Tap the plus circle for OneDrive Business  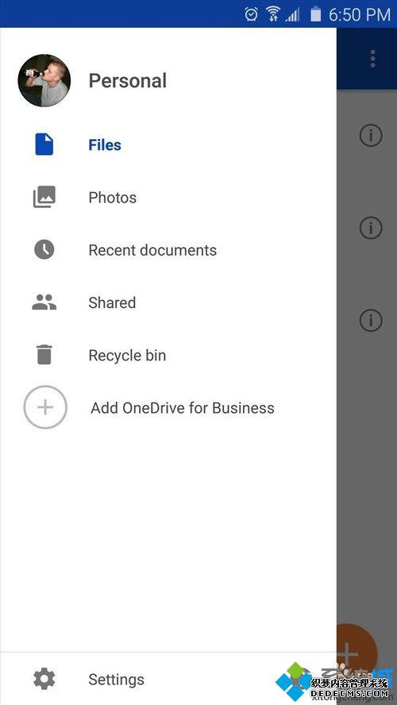45,407
